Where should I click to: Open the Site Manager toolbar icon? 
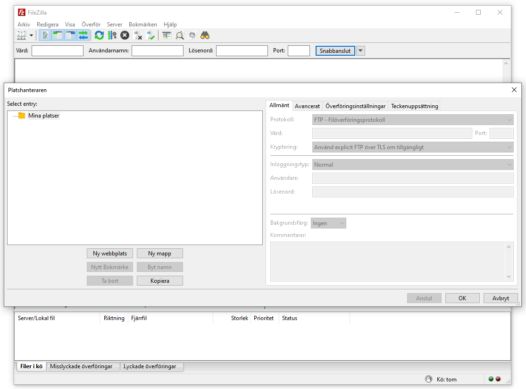22,35
